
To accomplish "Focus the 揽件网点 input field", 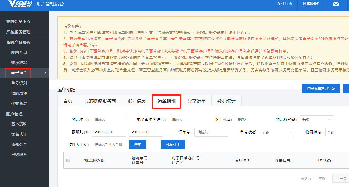I will [x=251, y=120].
